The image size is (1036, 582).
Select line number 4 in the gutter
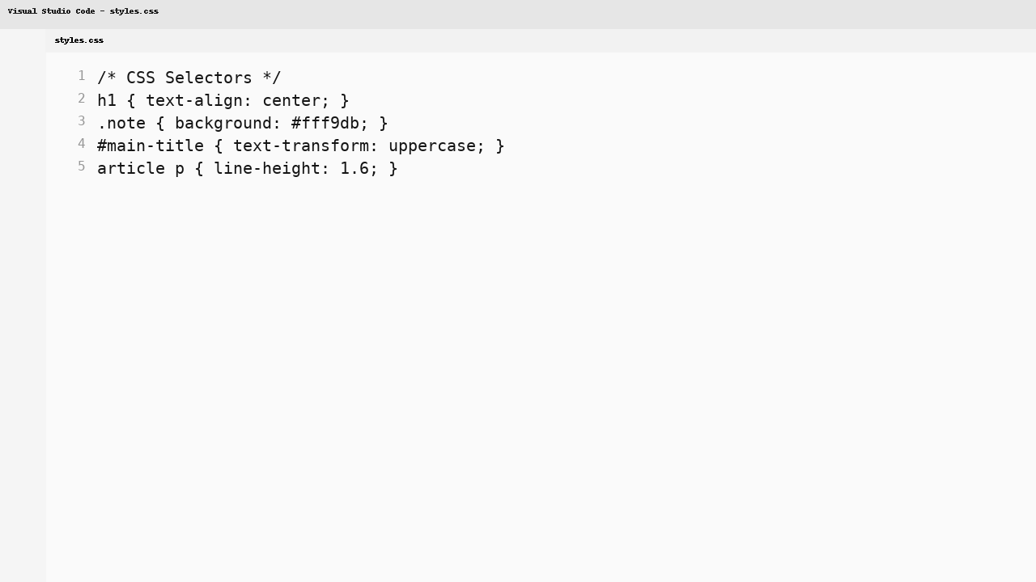[x=81, y=144]
